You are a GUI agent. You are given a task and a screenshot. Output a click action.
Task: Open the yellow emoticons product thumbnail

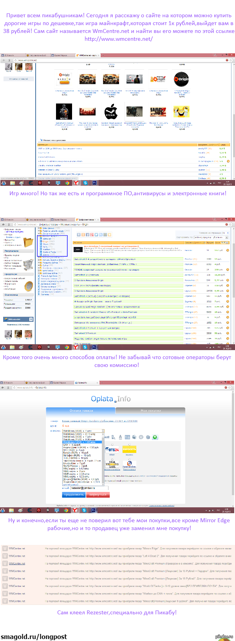click(x=181, y=112)
